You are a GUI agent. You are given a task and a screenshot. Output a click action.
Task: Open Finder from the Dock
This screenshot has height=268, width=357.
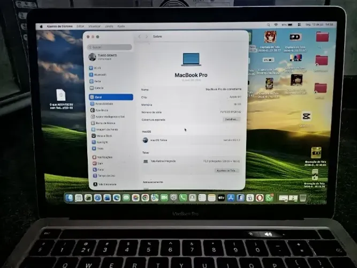(x=69, y=198)
